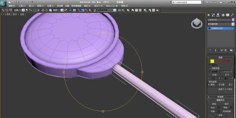Click the Save File quick-access icon
This screenshot has height=118, width=236.
17,2
